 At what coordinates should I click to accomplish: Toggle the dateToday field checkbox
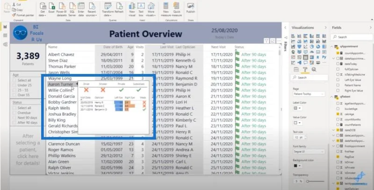(338, 64)
